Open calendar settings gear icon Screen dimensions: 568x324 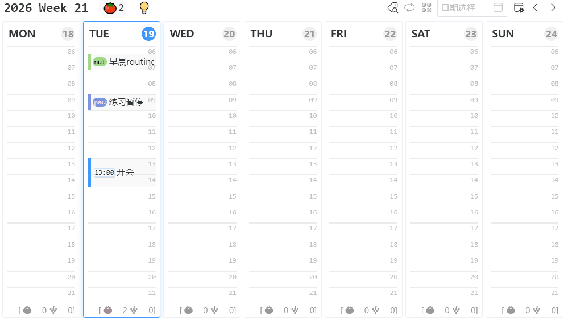click(x=519, y=7)
